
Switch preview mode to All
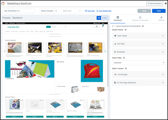[x=99, y=18]
